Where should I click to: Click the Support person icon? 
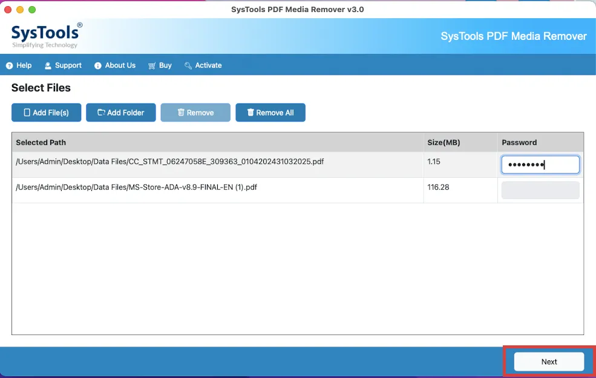coord(48,66)
